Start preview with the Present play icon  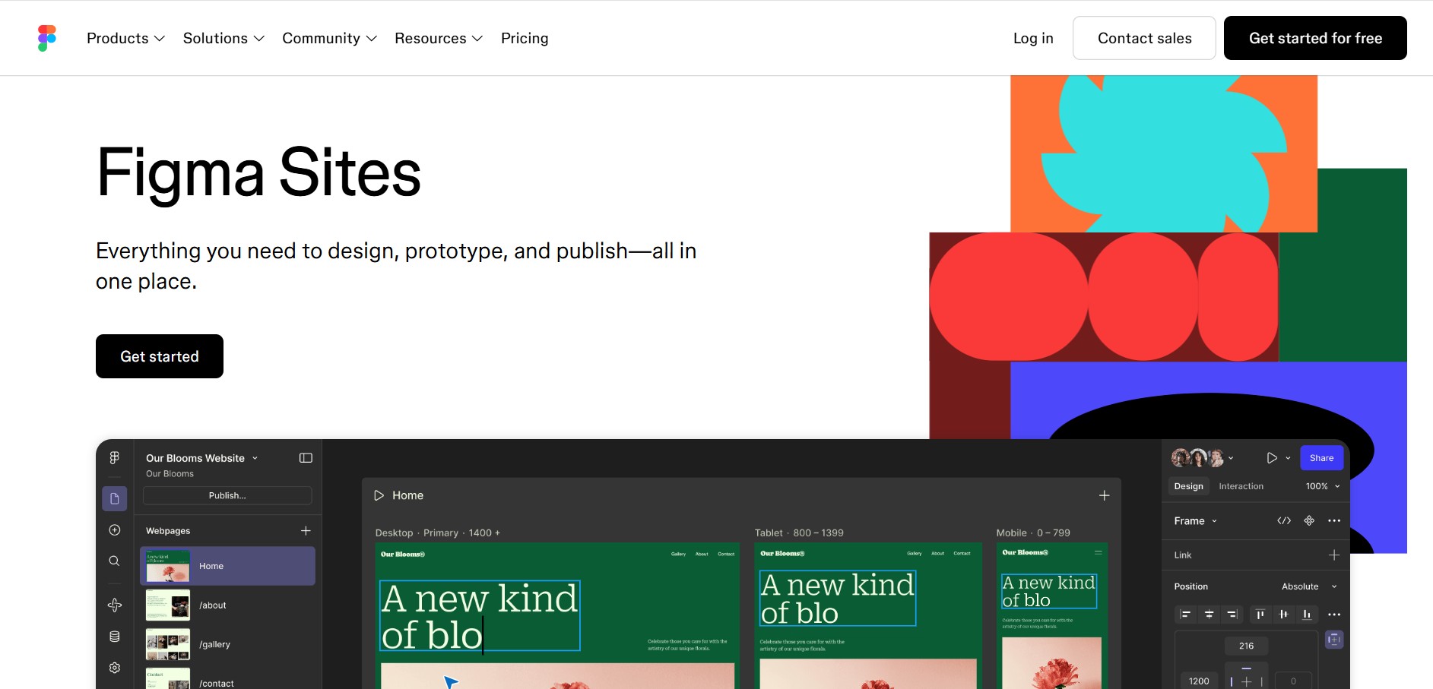[1271, 458]
